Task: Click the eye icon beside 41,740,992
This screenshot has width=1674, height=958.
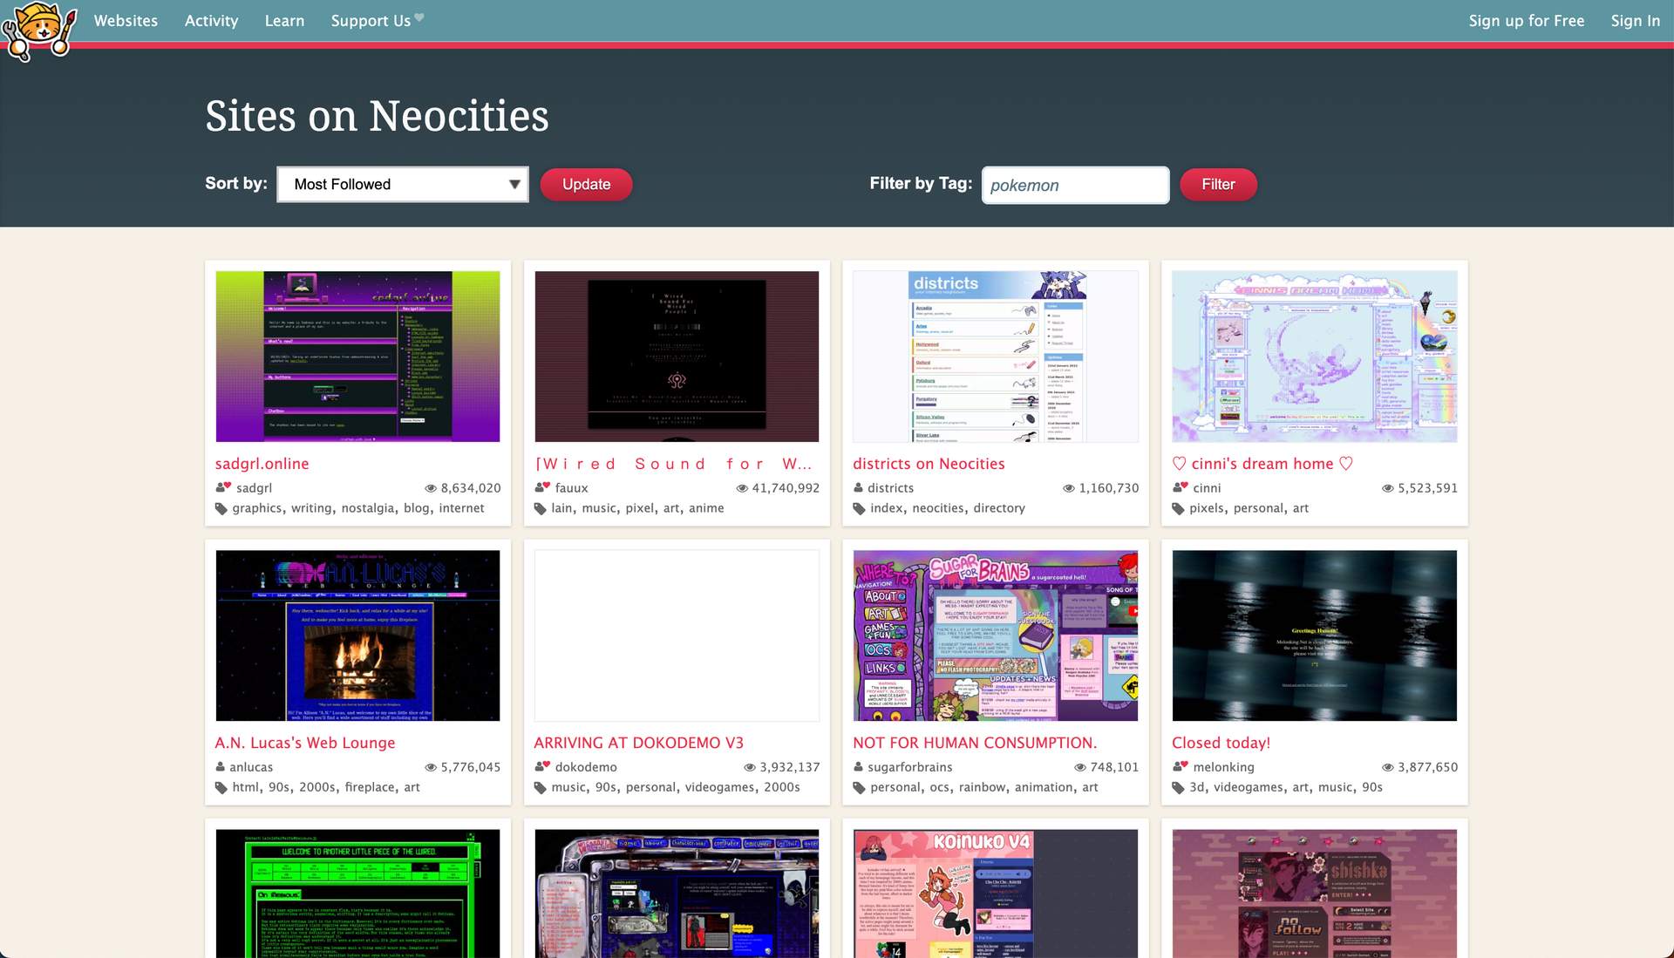Action: click(742, 488)
